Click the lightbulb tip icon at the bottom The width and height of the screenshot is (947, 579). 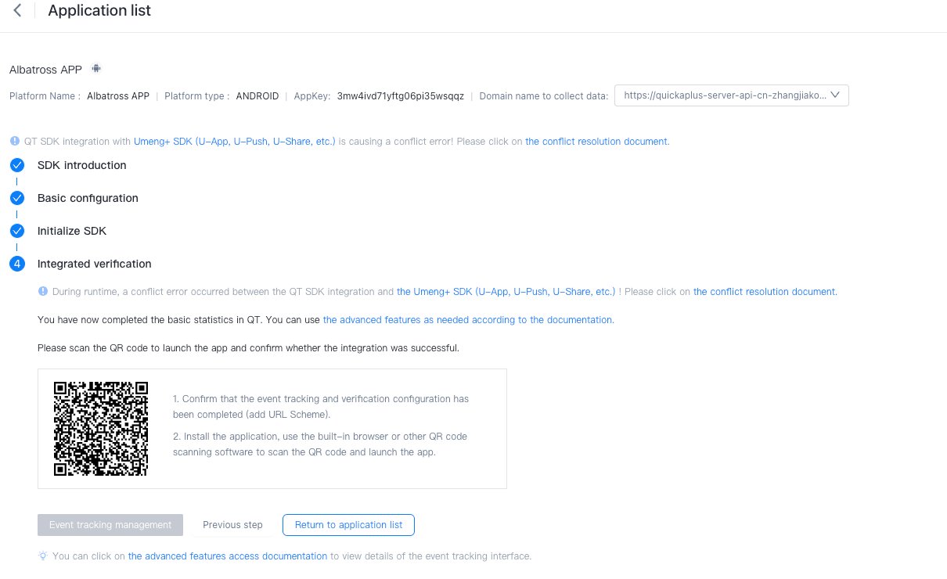pos(43,556)
